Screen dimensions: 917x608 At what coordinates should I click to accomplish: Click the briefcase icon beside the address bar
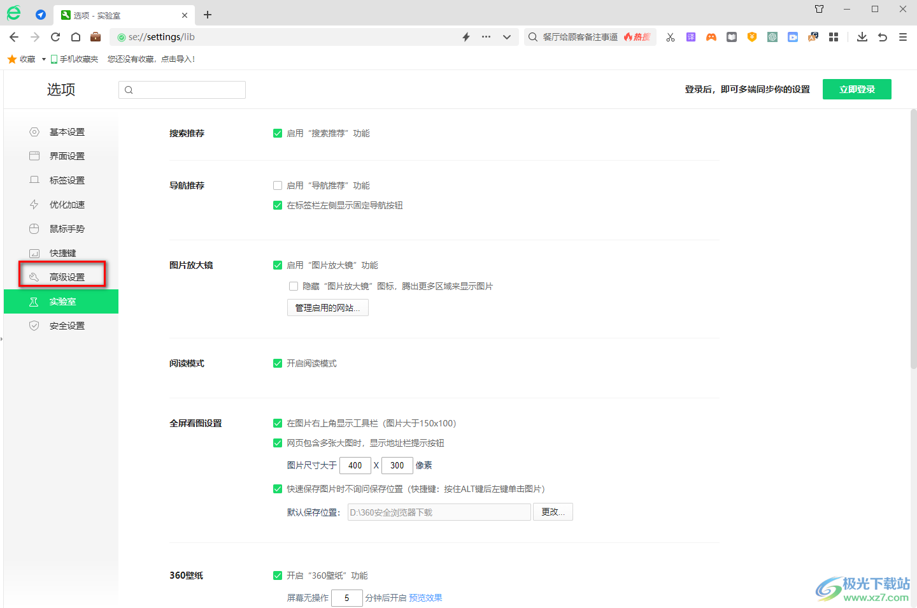tap(96, 36)
